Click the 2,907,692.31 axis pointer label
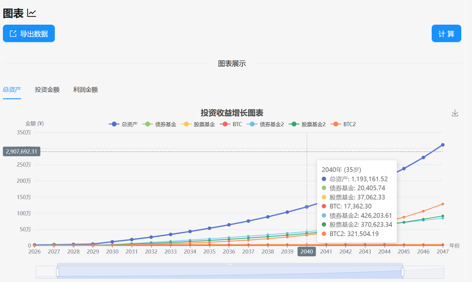Viewport: 472px width, 282px height. pos(22,151)
